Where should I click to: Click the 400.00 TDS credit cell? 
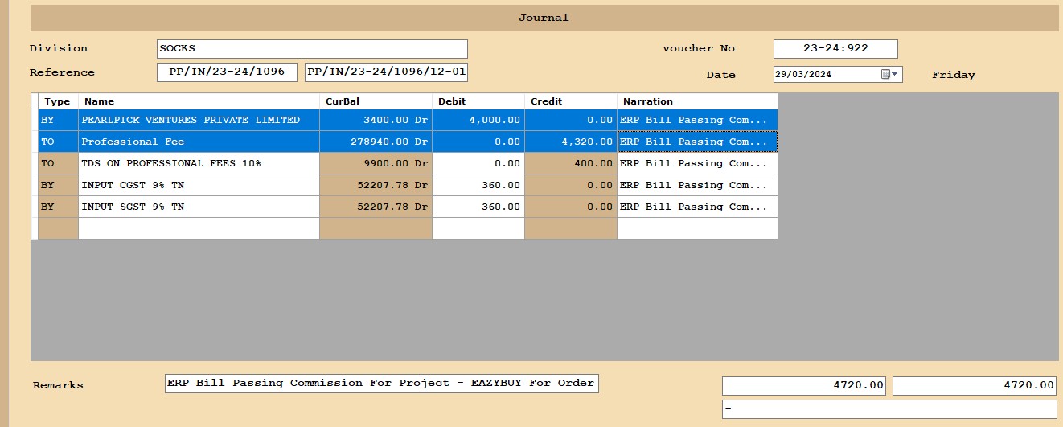[x=570, y=164]
